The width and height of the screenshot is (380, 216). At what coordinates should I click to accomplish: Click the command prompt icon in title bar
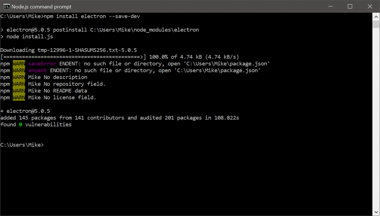click(x=6, y=6)
